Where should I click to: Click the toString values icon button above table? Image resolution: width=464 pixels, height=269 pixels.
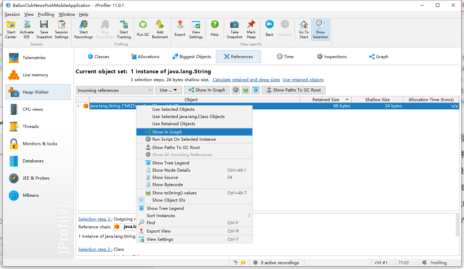click(245, 90)
